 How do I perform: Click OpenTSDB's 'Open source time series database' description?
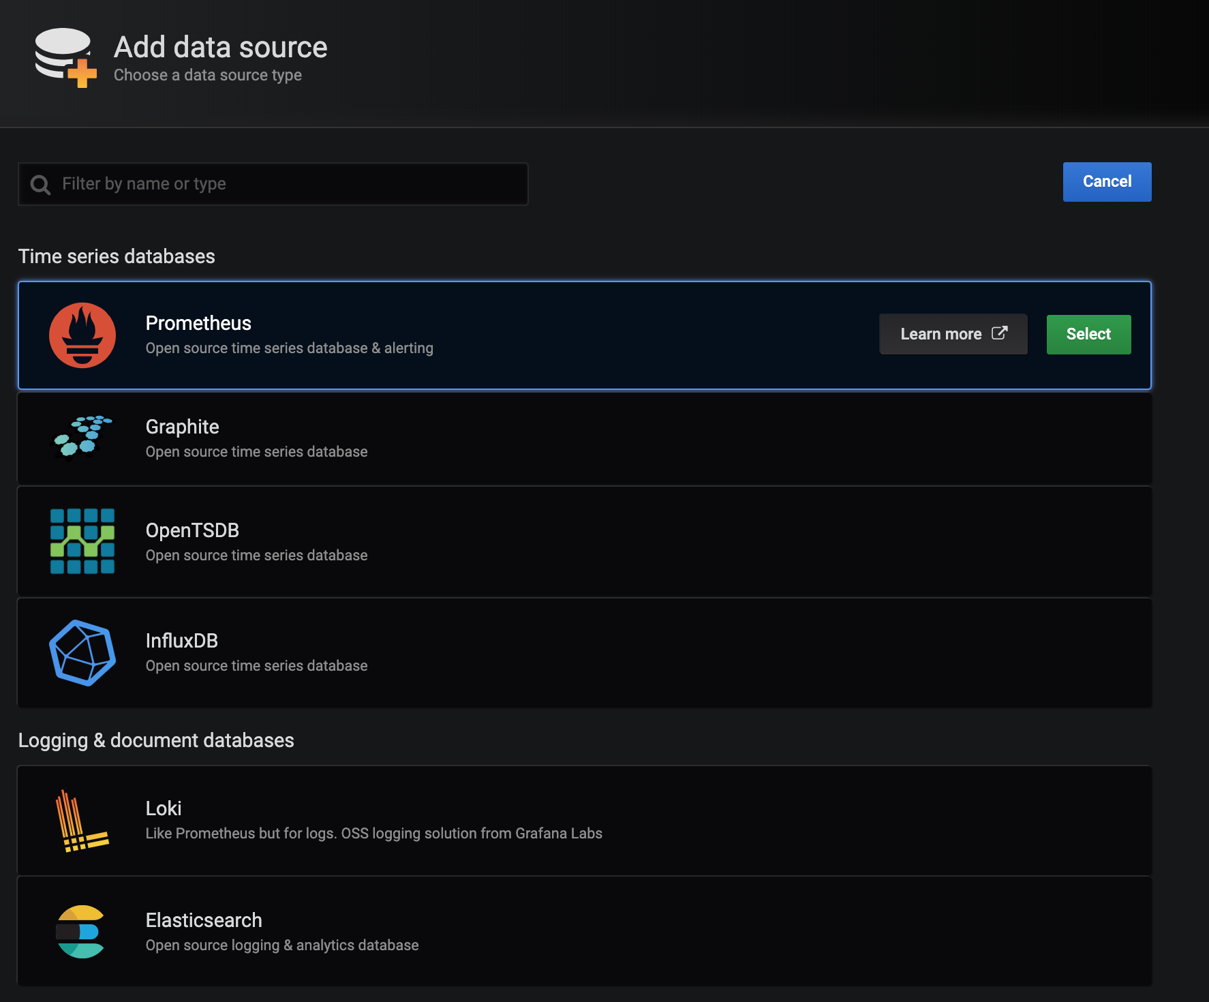256,556
